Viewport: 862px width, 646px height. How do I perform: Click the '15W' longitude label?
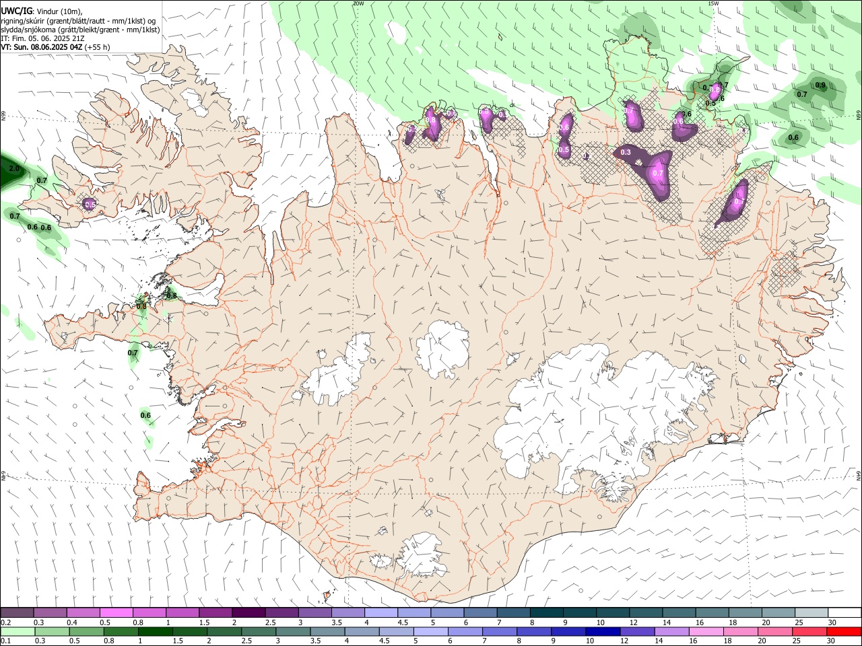click(x=713, y=3)
